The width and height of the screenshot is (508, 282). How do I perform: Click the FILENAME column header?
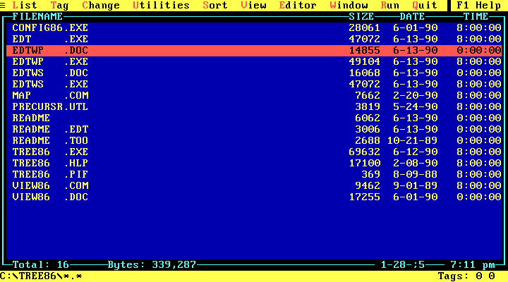37,16
